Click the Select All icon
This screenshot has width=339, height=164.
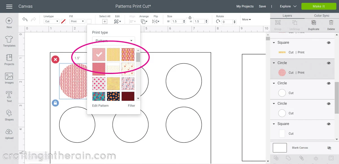click(105, 21)
